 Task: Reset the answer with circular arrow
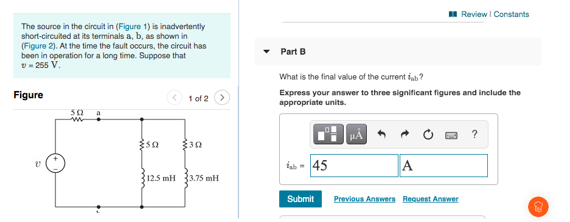pos(428,135)
